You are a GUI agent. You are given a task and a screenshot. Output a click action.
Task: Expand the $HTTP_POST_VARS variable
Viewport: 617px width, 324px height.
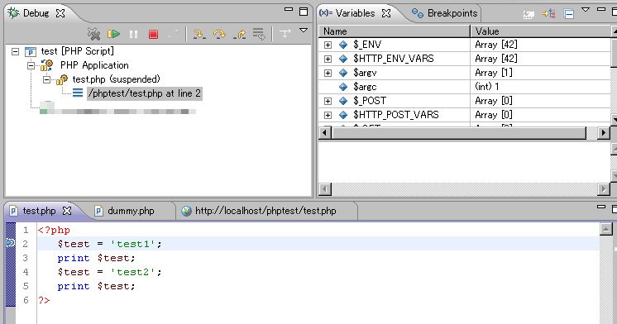click(328, 115)
